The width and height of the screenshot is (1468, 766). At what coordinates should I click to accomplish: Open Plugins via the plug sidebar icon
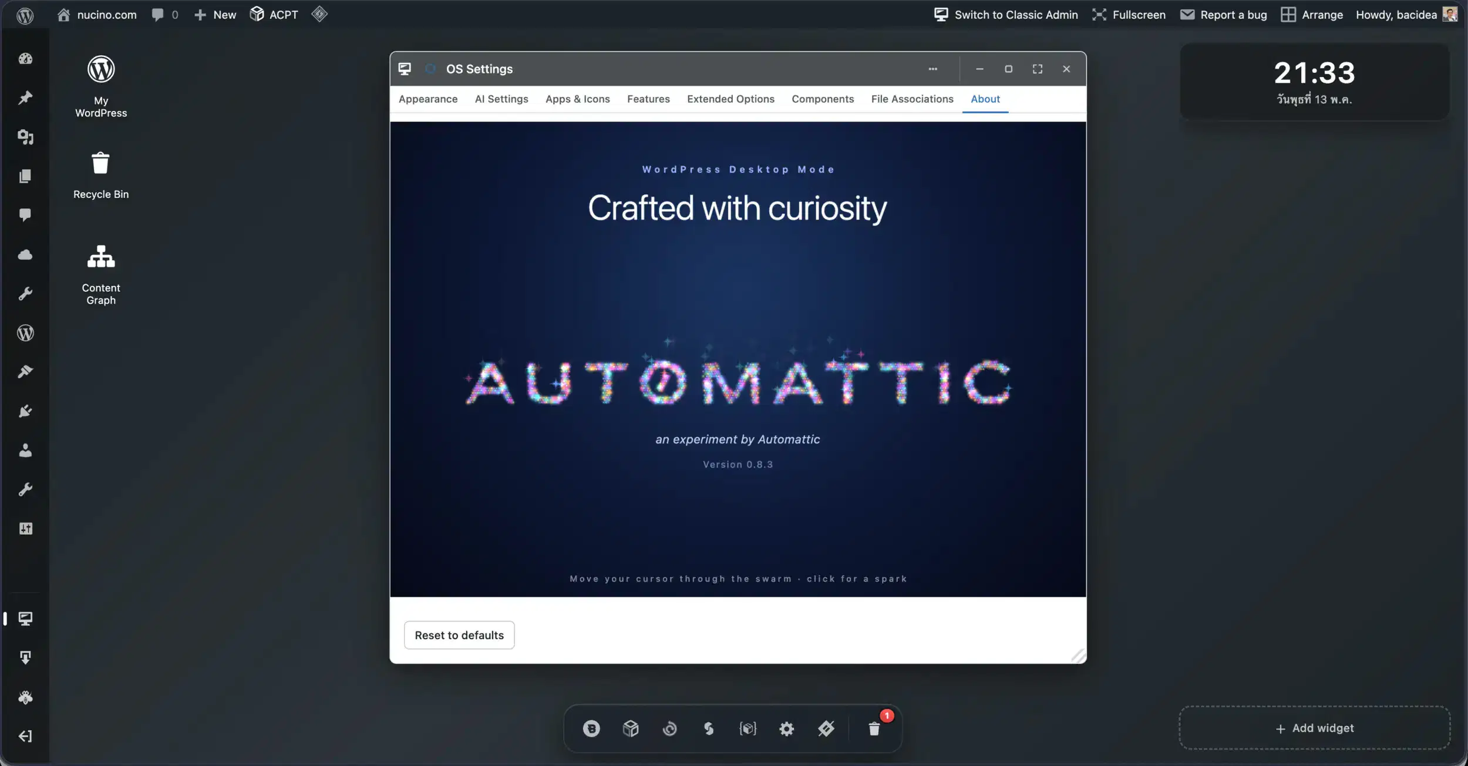tap(25, 411)
